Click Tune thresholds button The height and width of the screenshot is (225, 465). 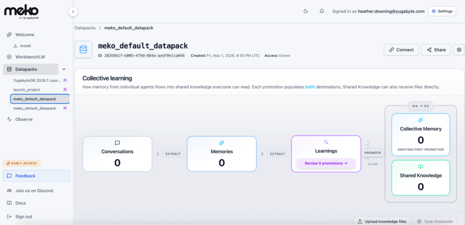click(435, 221)
